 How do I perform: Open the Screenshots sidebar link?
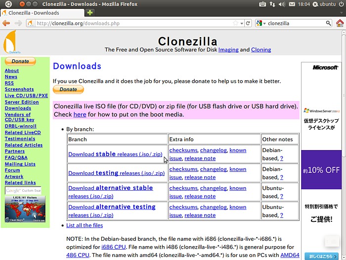tap(19, 89)
